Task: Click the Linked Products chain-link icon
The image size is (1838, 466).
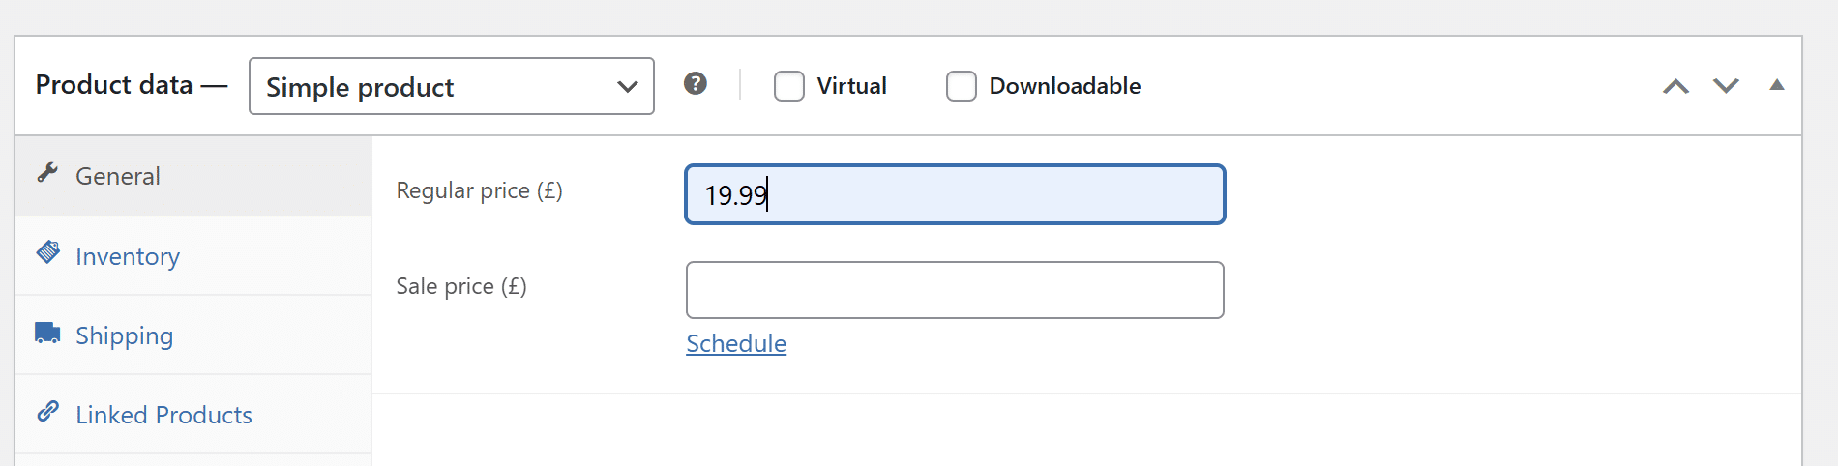Action: tap(47, 412)
